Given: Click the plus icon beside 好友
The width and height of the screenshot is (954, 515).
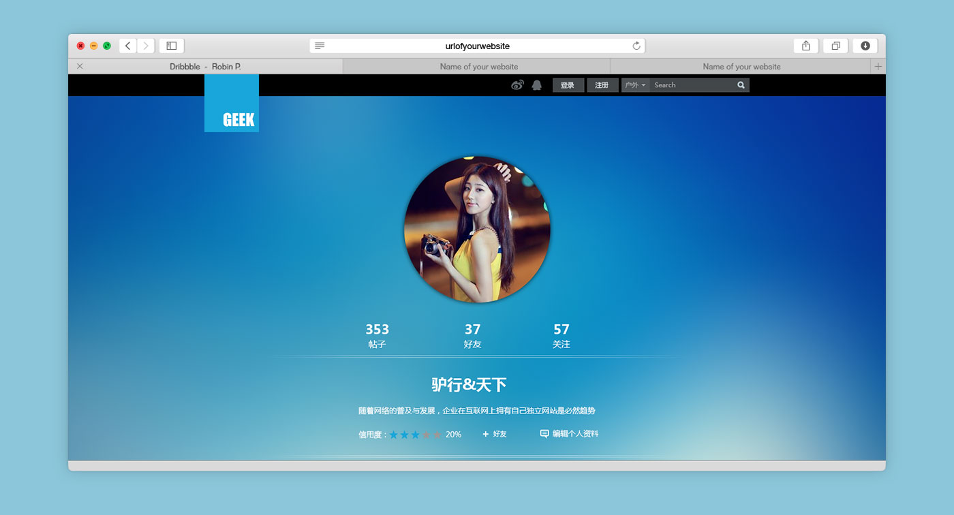Looking at the screenshot, I should click(486, 434).
